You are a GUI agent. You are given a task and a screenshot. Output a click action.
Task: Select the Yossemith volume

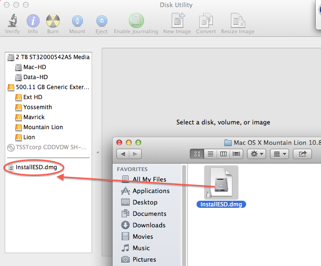click(33, 107)
